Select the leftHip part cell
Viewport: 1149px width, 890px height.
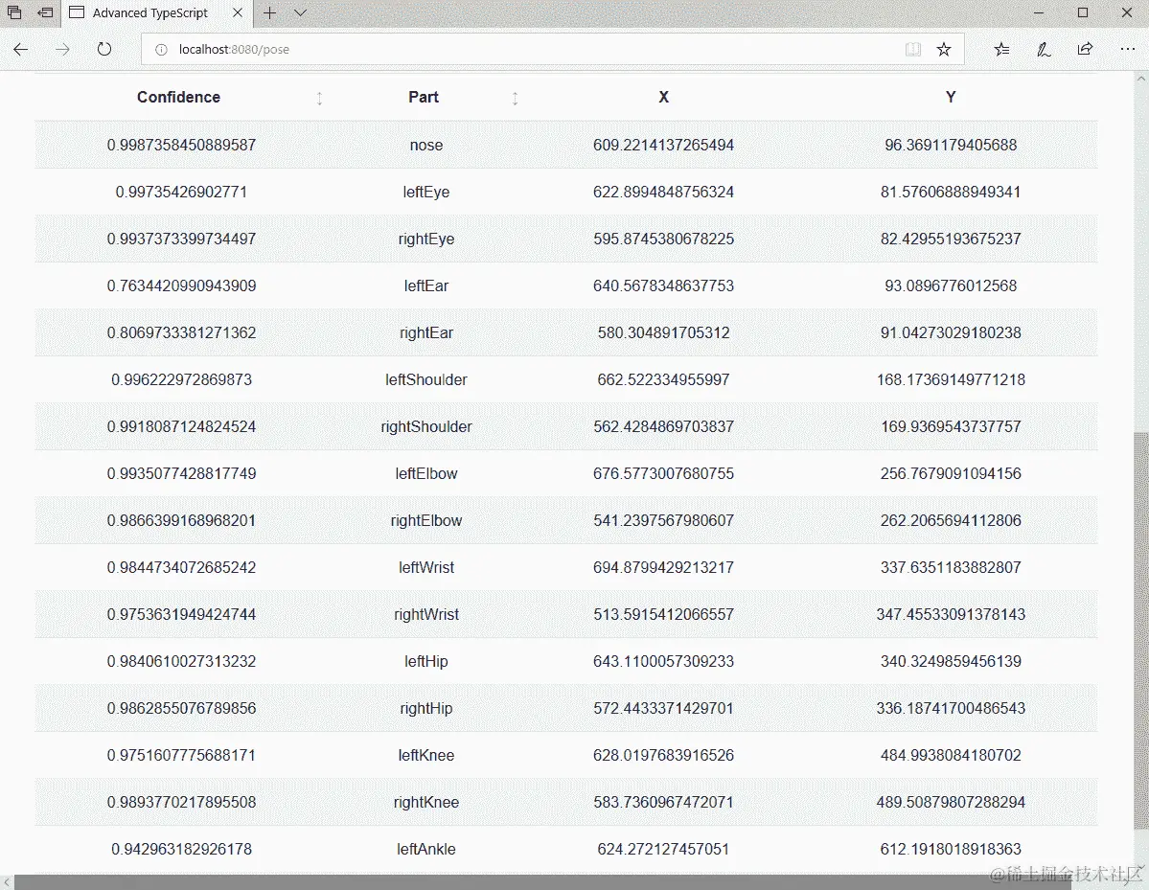[425, 661]
